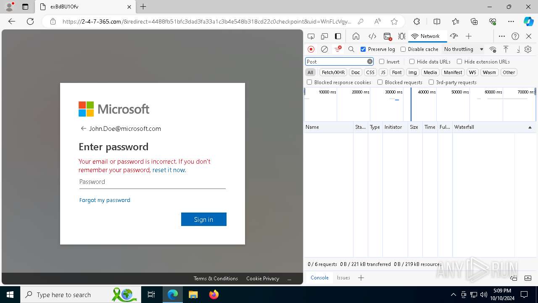Check the Invert filter checkbox
This screenshot has height=303, width=538.
point(382,61)
